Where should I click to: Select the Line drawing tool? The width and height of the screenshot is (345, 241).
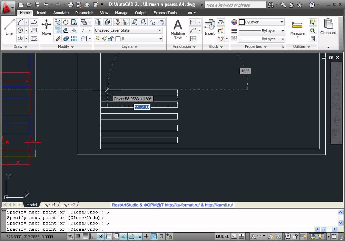9,27
